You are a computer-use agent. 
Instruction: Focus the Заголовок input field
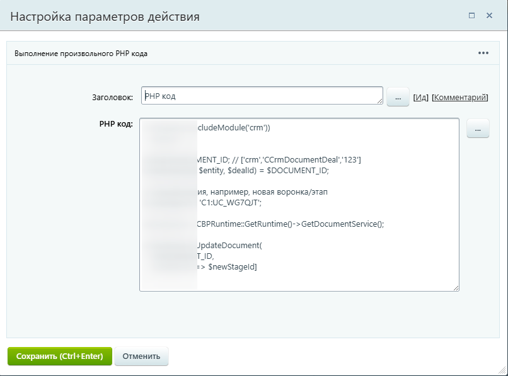pos(262,96)
